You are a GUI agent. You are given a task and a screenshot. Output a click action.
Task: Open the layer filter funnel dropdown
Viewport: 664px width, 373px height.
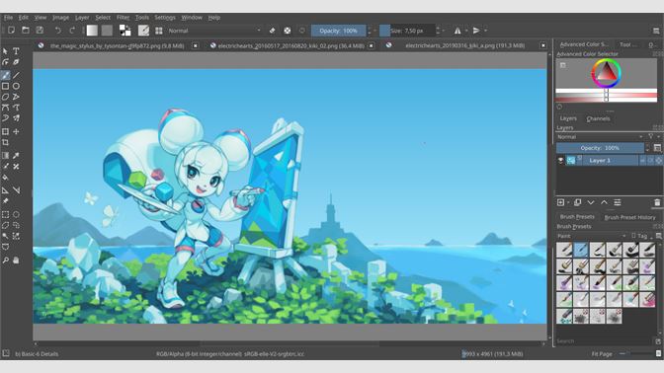tap(652, 136)
